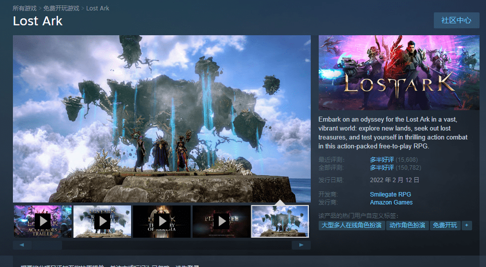Click the right arrow of thumbnail scrollbar

[301, 245]
